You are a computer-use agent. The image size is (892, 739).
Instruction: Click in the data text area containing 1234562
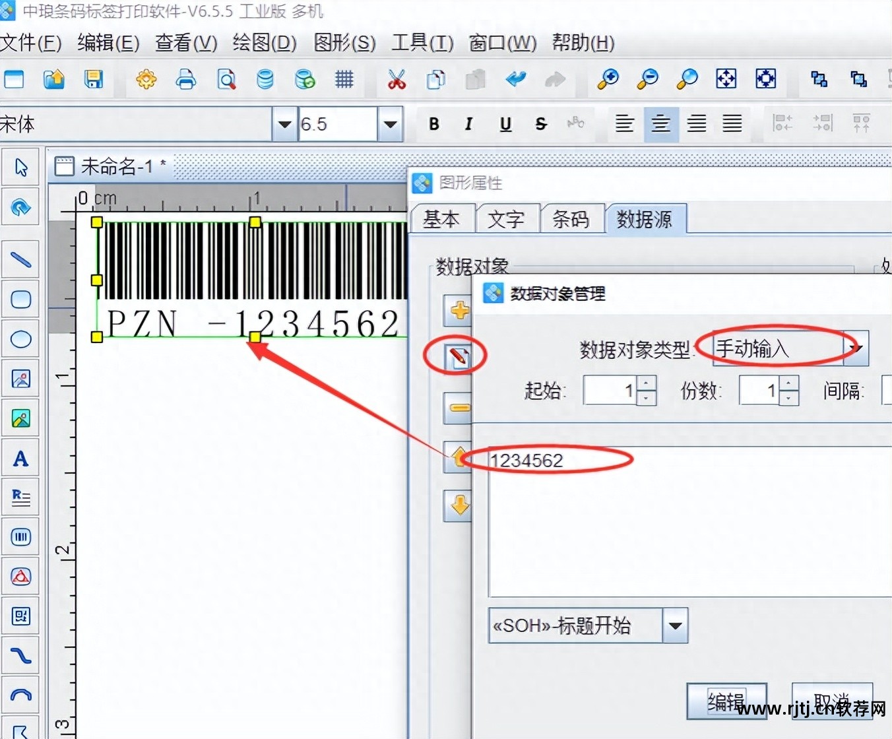pyautogui.click(x=690, y=521)
